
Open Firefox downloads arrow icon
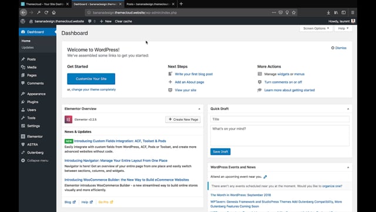(x=328, y=12)
